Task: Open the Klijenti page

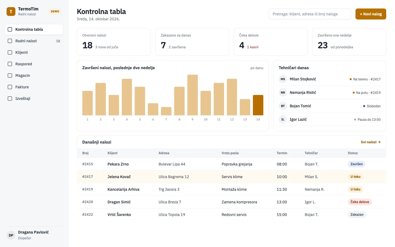Action: 34,52
